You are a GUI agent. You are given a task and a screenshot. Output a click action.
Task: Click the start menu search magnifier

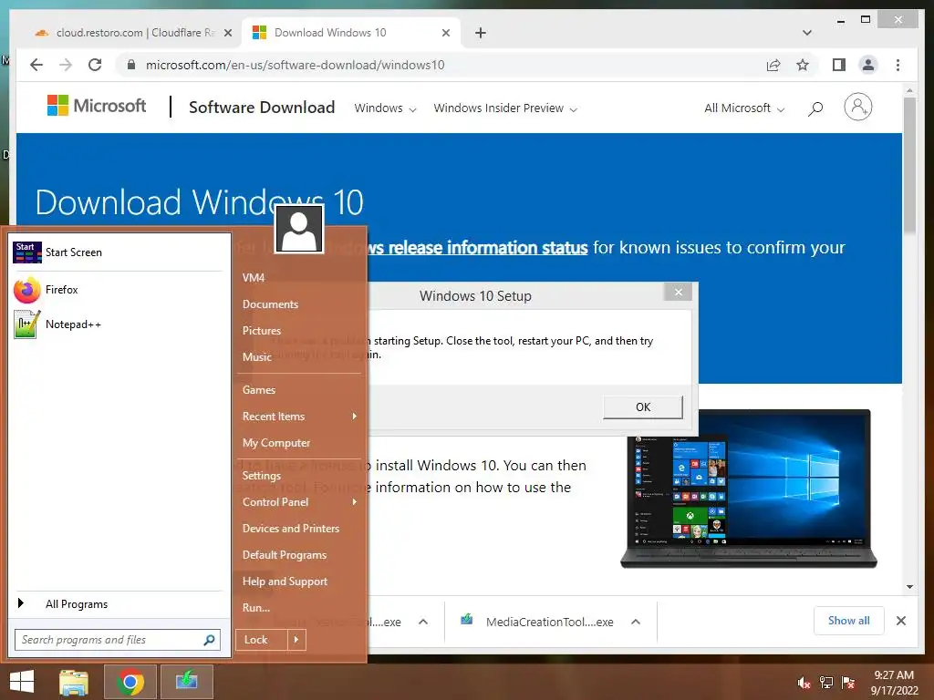click(209, 640)
